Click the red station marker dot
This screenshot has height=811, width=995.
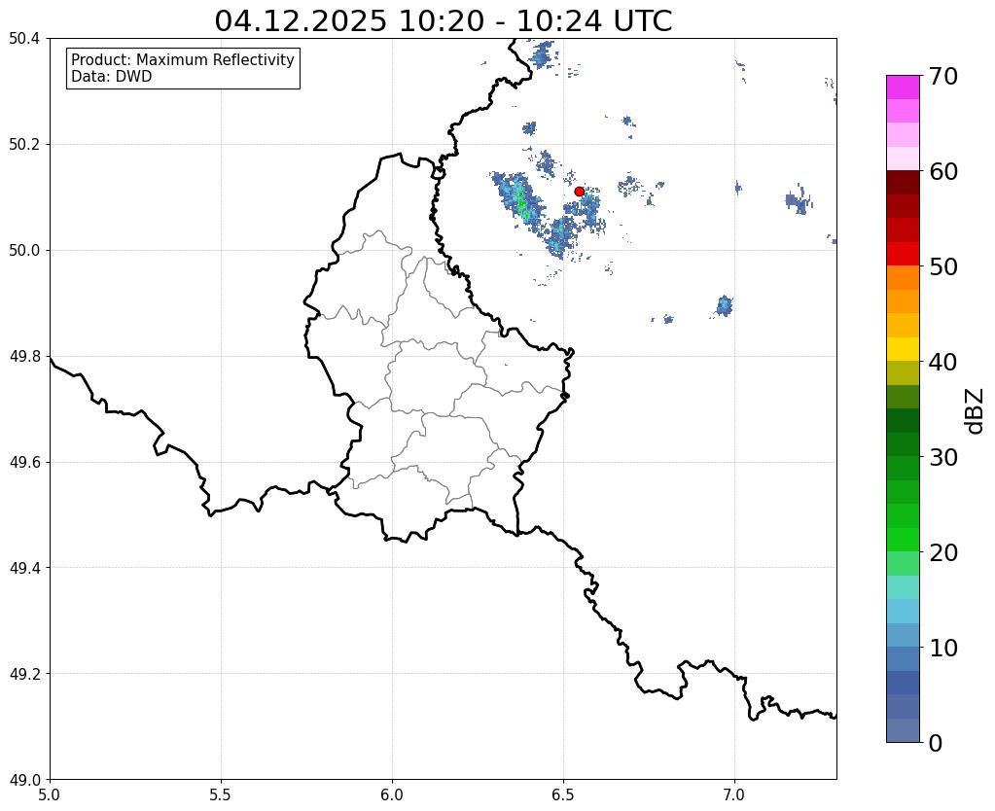point(579,192)
